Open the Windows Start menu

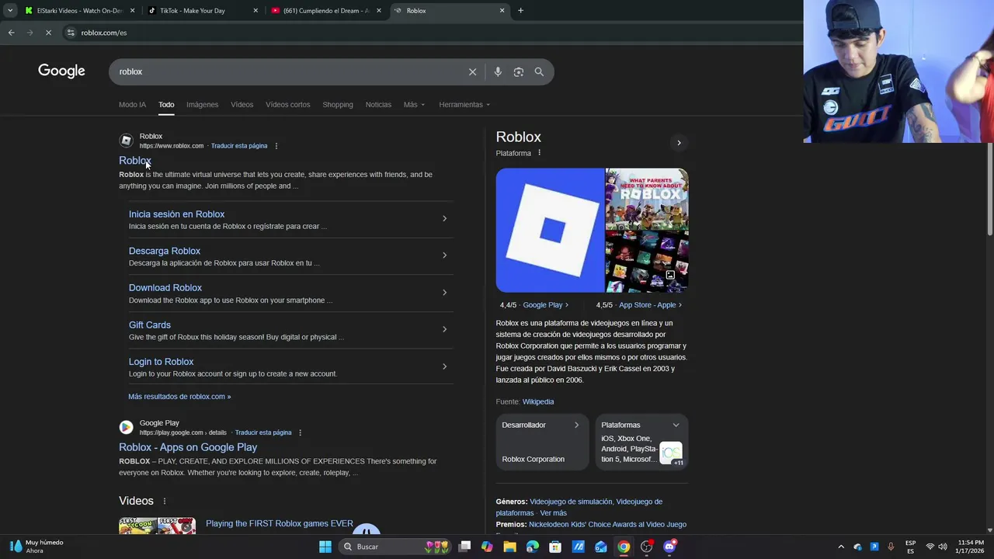(x=325, y=547)
